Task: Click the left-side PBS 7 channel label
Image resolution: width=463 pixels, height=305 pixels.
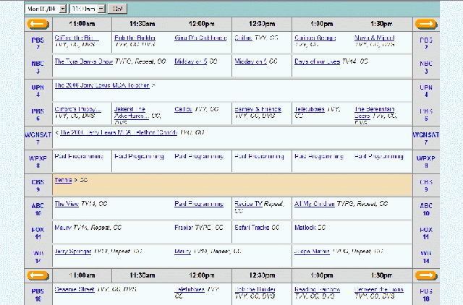Action: [x=38, y=43]
